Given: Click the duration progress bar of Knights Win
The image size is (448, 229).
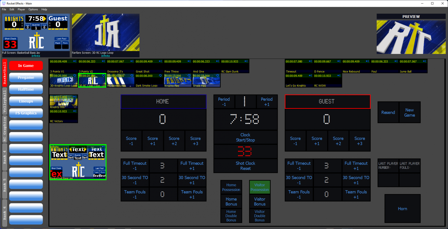Looking at the screenshot, I should tap(61, 97).
